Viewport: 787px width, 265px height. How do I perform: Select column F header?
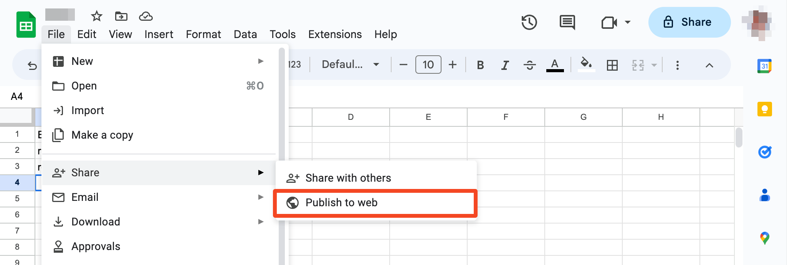click(506, 117)
